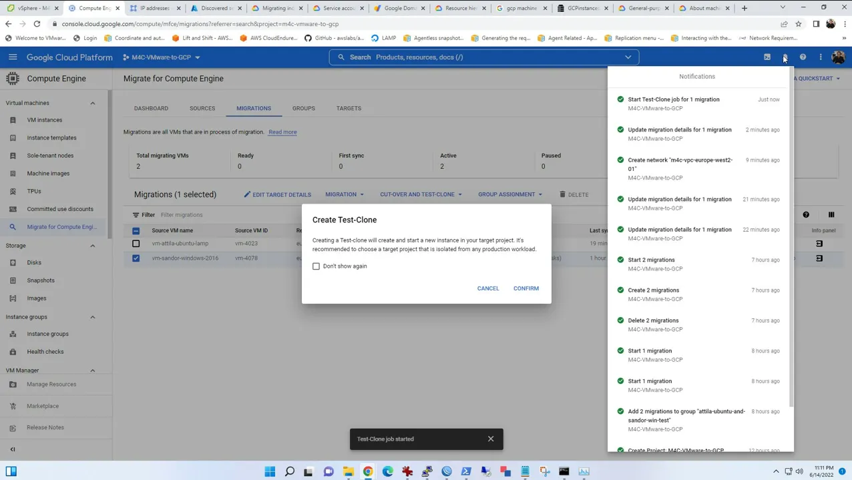
Task: Open Disks in the sidebar
Action: point(34,263)
